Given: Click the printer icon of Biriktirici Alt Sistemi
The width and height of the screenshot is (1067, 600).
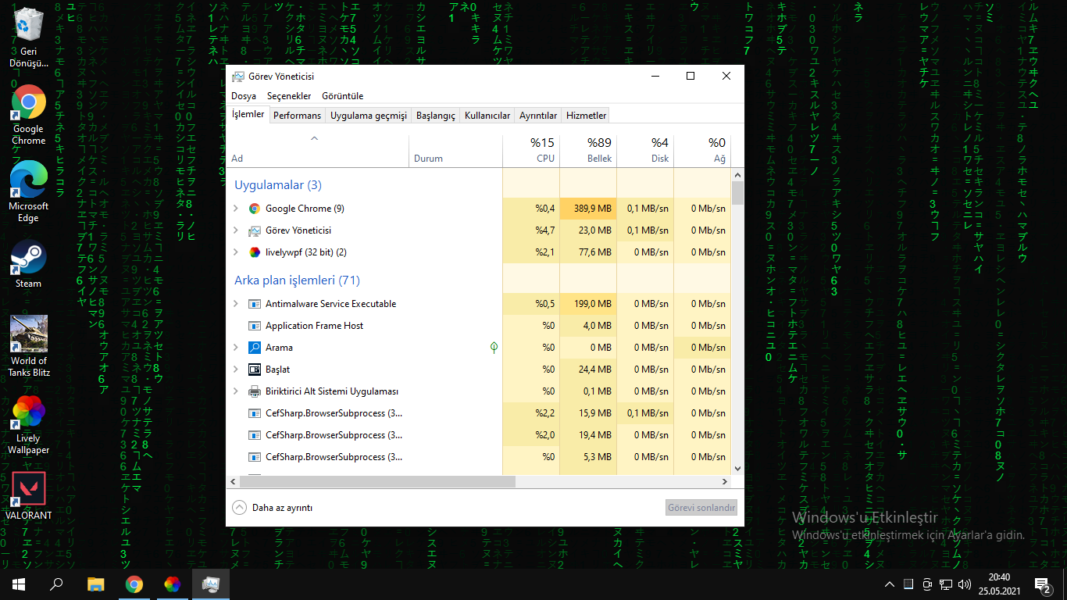Looking at the screenshot, I should (x=254, y=391).
